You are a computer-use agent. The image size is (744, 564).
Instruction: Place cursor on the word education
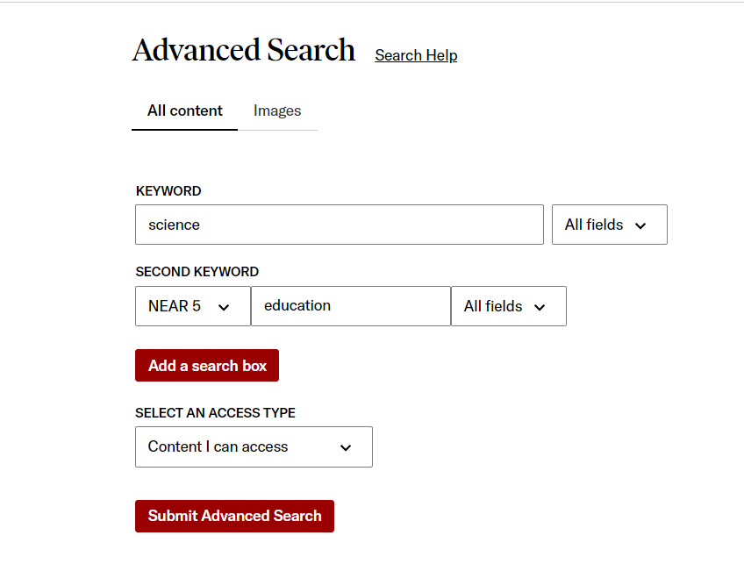click(x=297, y=305)
